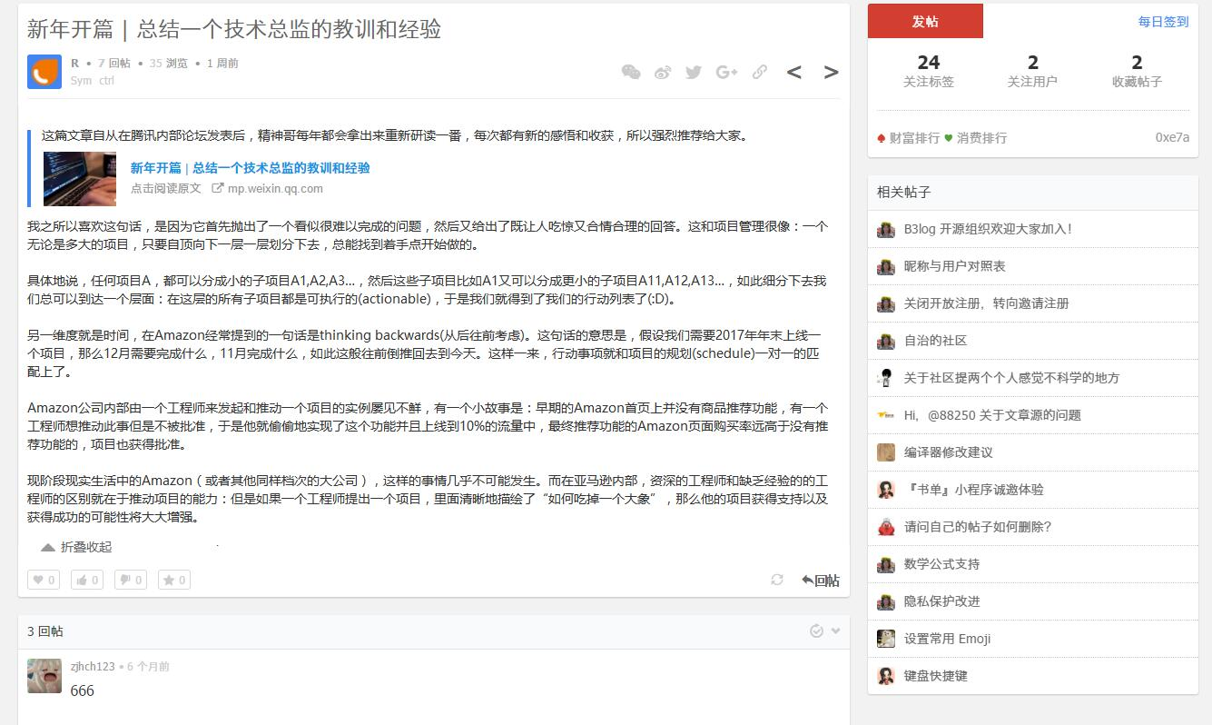The image size is (1212, 725).
Task: Click the red 发帖 button
Action: (925, 20)
